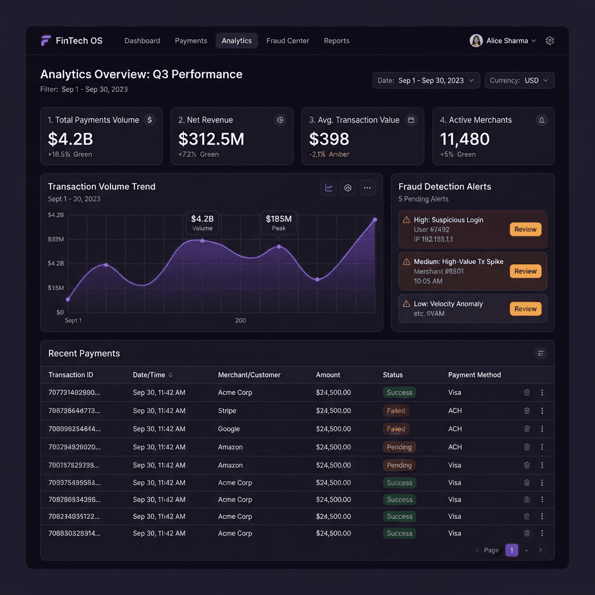This screenshot has width=595, height=595.
Task: Click the Amount column header
Action: 328,375
